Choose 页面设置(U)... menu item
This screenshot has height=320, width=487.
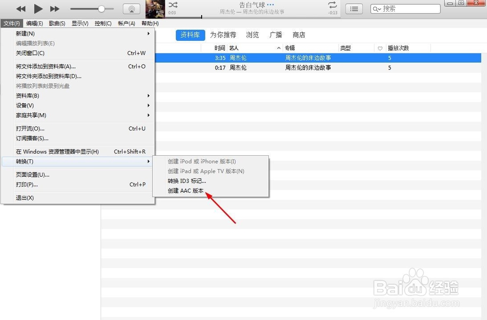77,175
